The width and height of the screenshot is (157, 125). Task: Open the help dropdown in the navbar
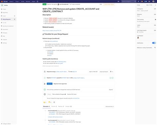point(150,1)
